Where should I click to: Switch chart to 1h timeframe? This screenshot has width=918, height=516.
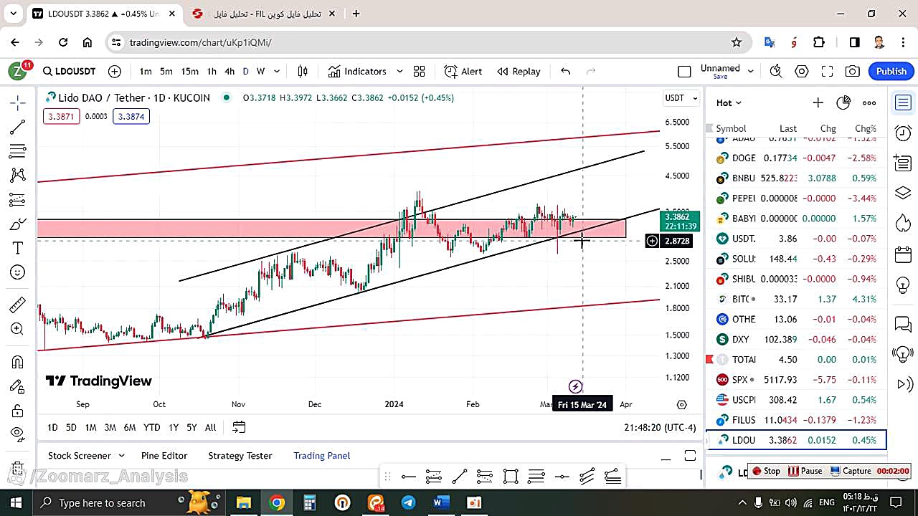click(x=212, y=71)
